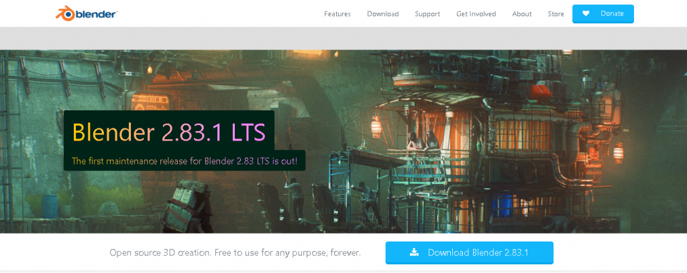Click the download icon beside Download Blender 2.83.1
This screenshot has height=273, width=687.
[x=414, y=252]
